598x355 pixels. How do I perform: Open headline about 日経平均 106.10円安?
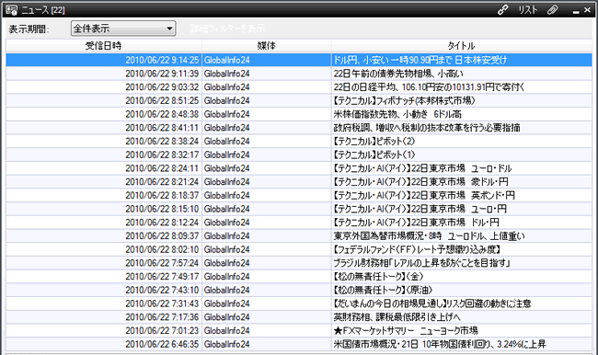click(x=429, y=87)
